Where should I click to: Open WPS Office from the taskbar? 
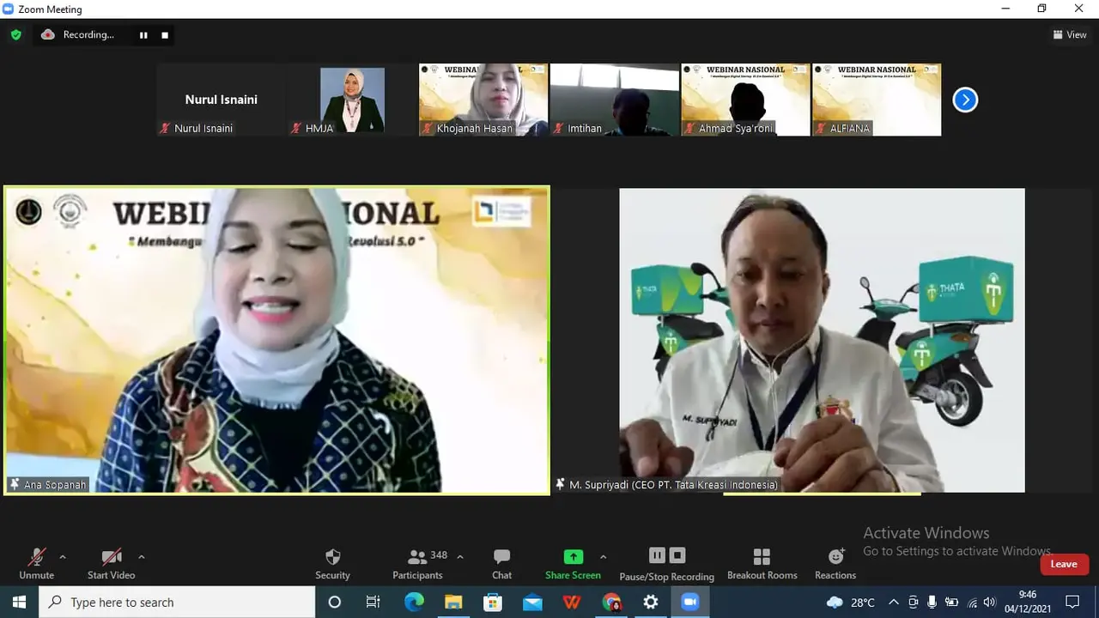pyautogui.click(x=572, y=602)
